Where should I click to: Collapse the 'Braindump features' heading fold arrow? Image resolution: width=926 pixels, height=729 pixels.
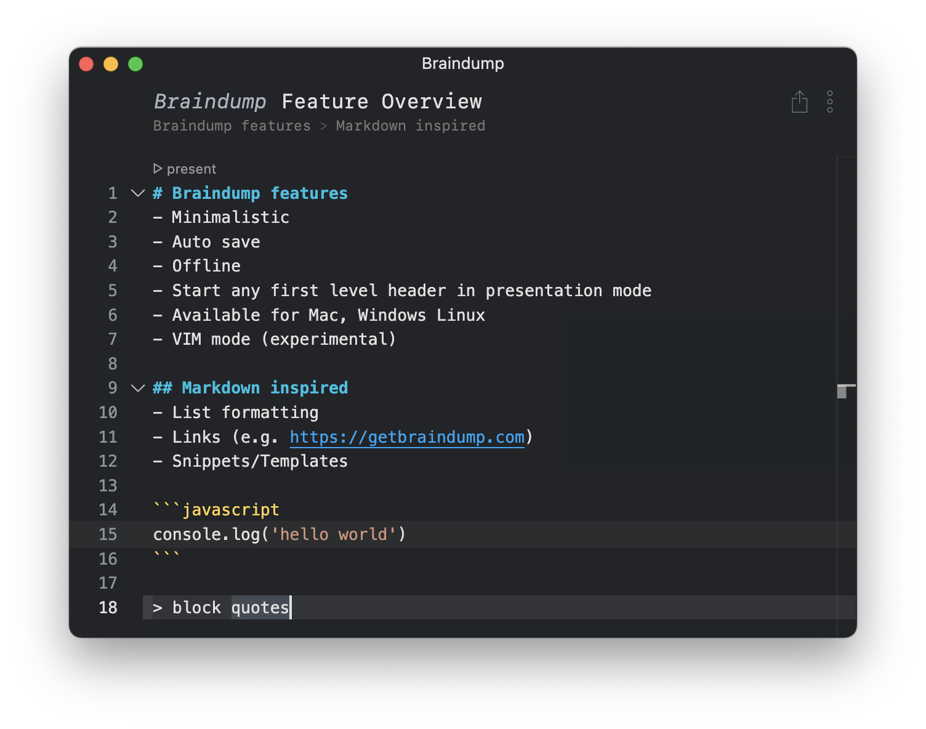coord(138,193)
